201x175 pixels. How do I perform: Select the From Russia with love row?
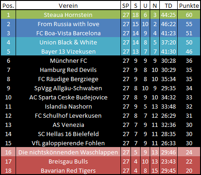(x=100, y=24)
